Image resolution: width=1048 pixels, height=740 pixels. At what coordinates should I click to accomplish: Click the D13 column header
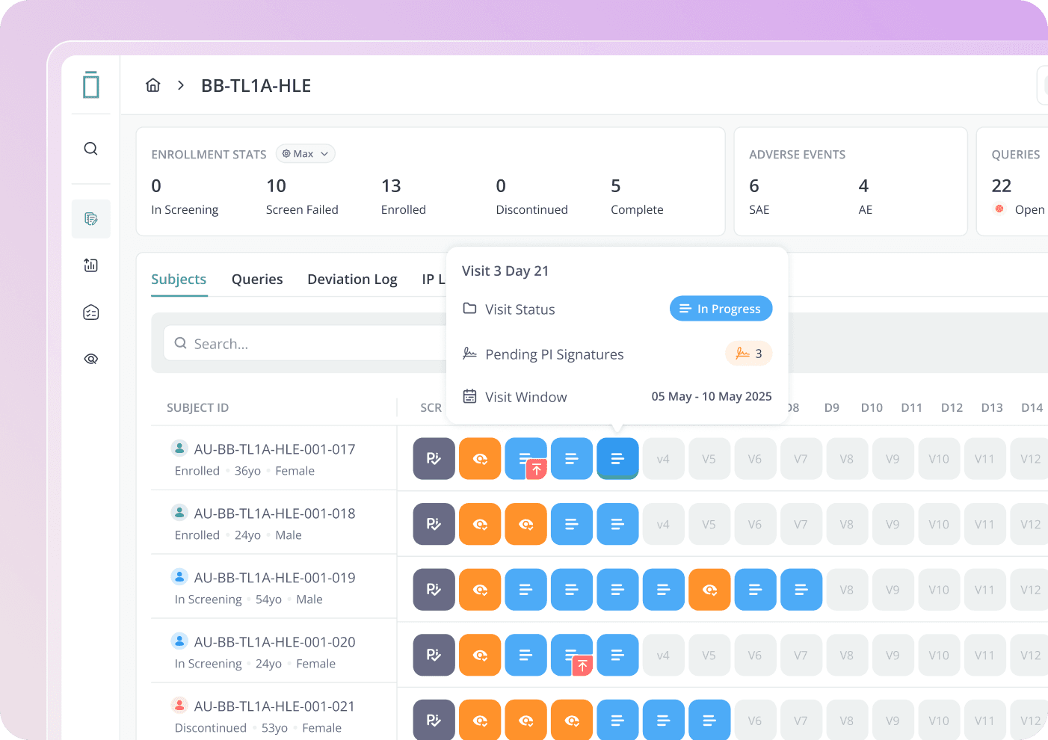[x=992, y=408]
